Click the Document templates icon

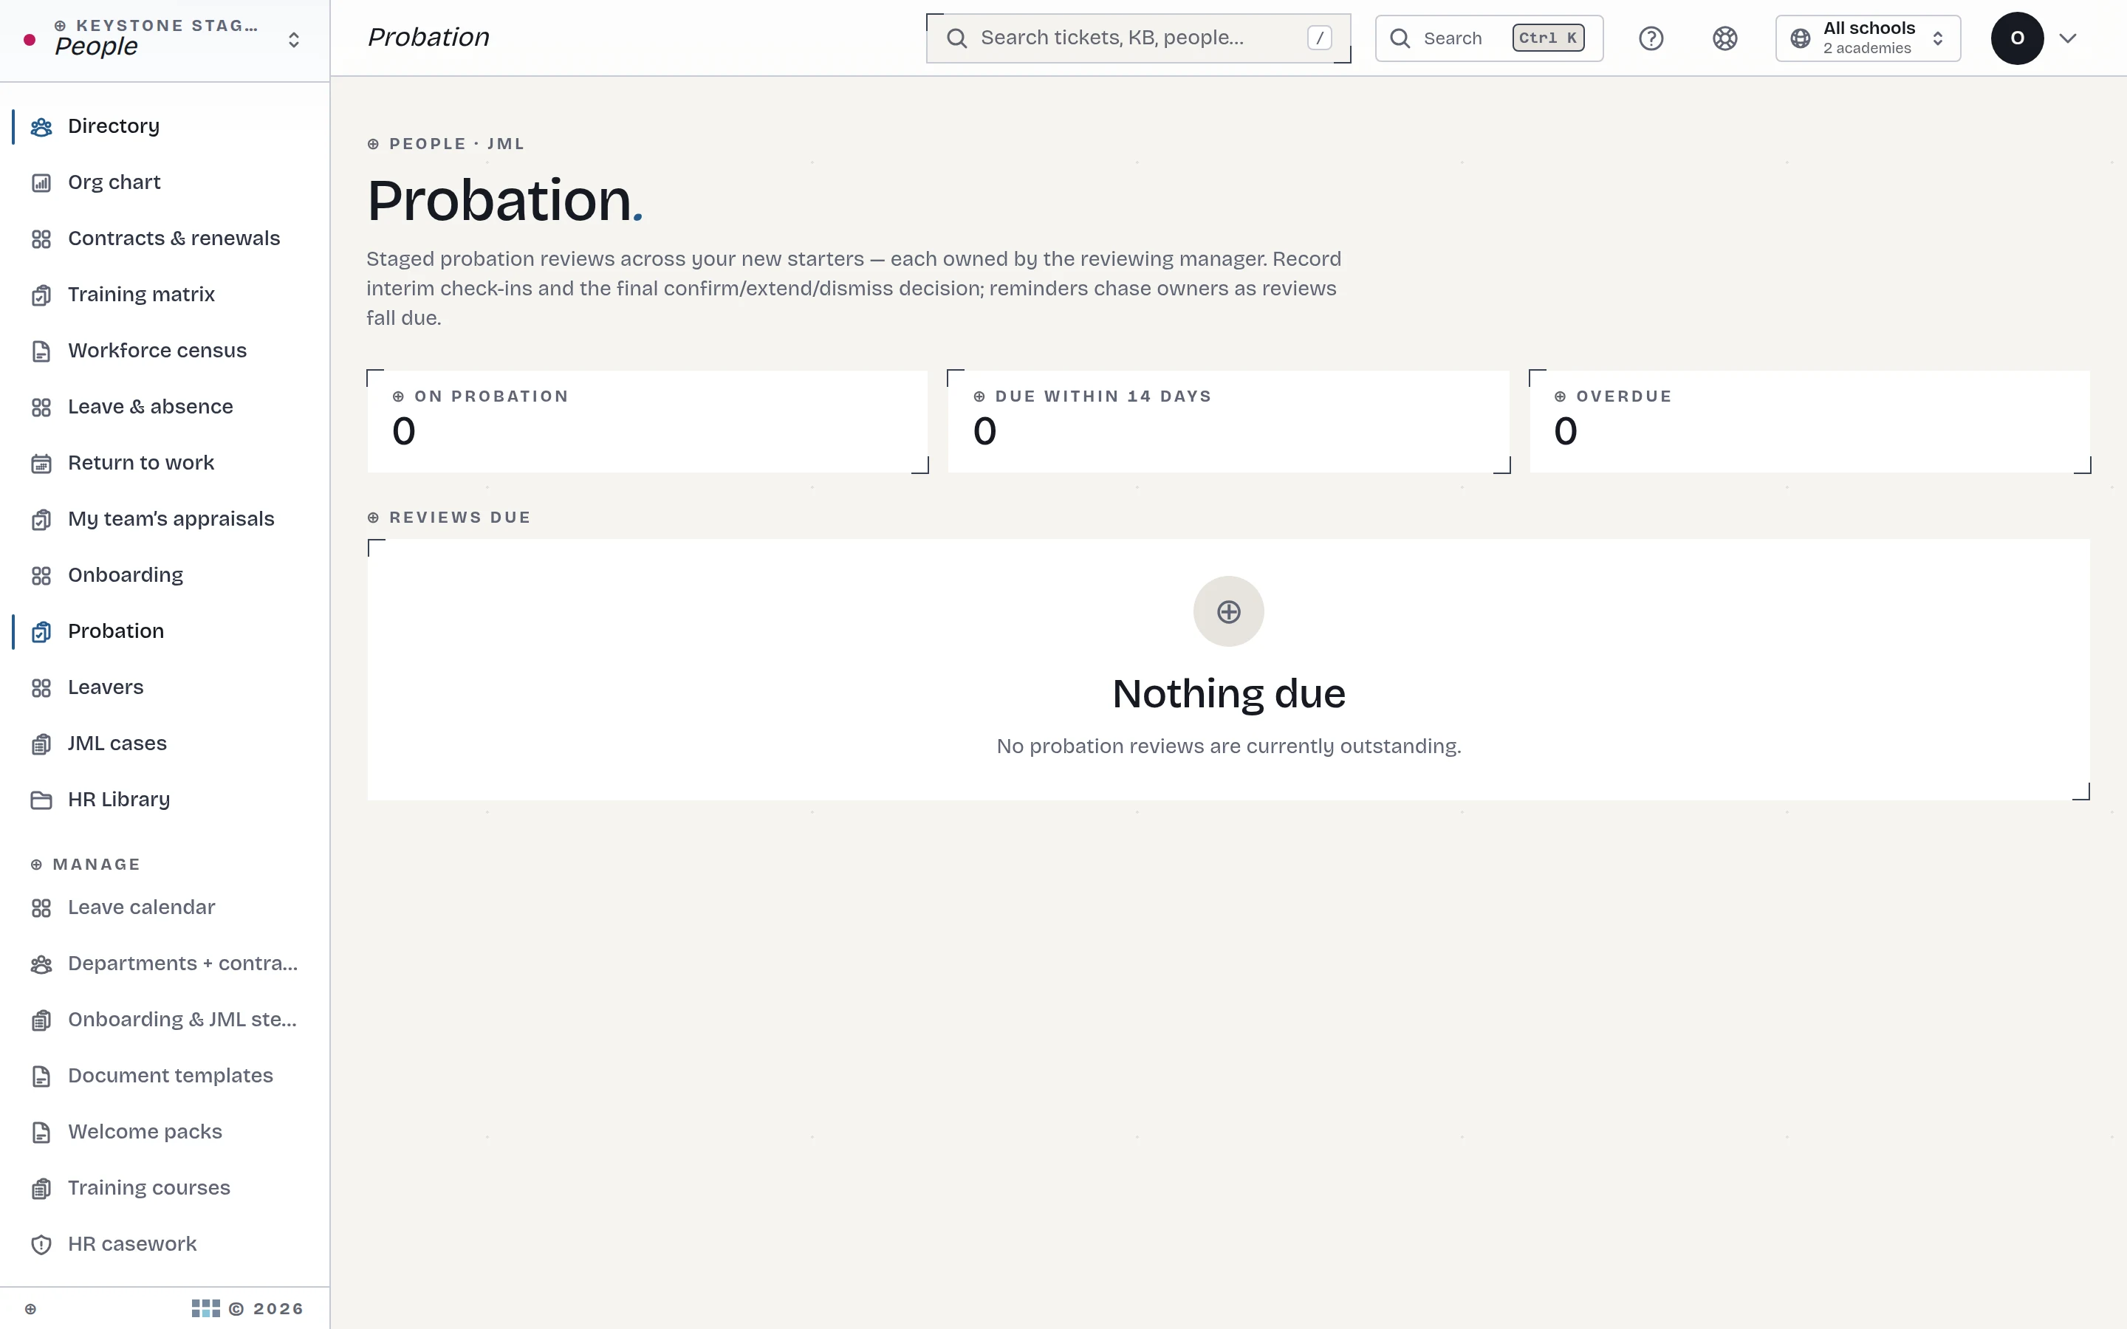41,1076
